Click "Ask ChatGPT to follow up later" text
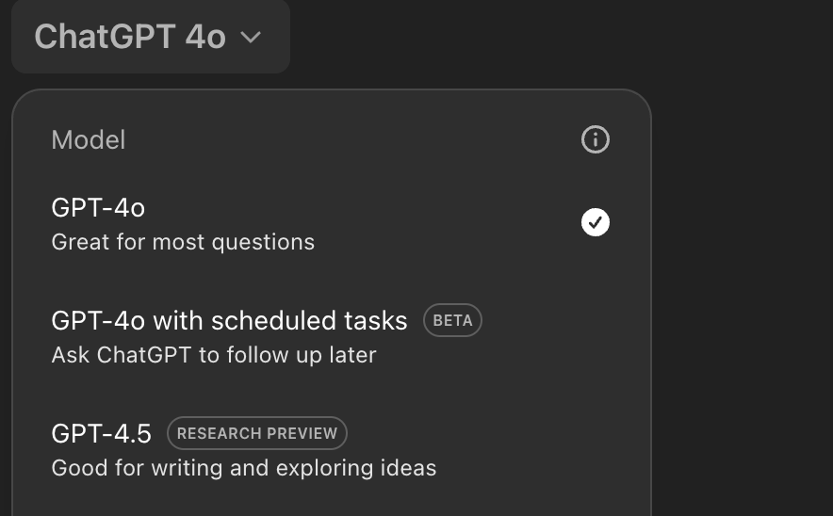The image size is (833, 516). [x=214, y=355]
